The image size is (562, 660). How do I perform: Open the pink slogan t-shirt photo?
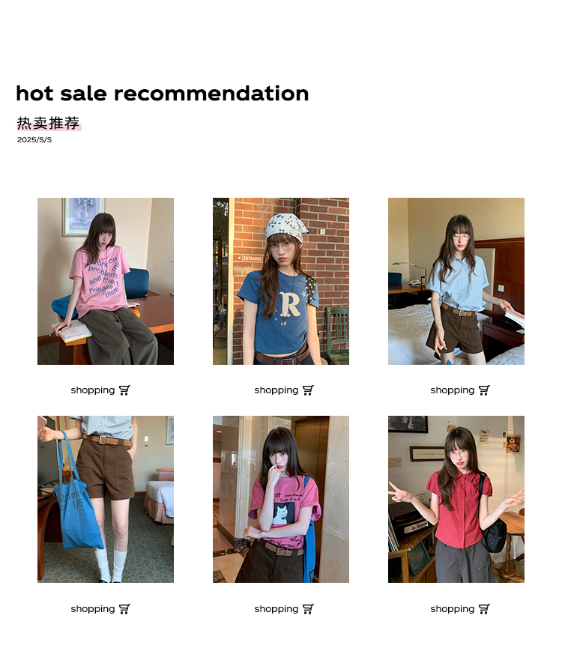click(106, 281)
